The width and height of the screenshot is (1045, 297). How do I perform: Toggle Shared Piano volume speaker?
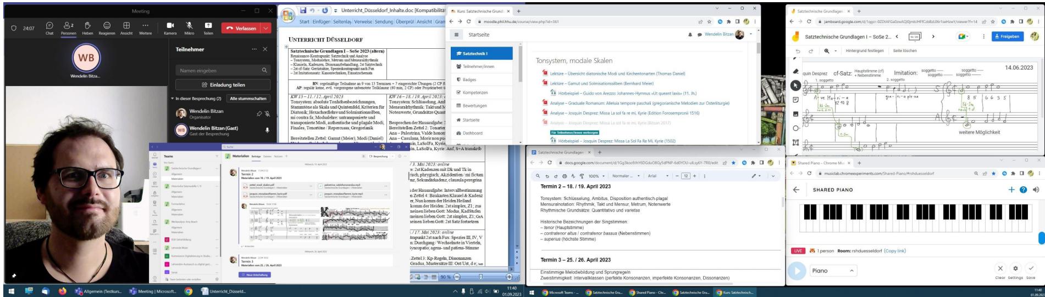pos(1036,190)
